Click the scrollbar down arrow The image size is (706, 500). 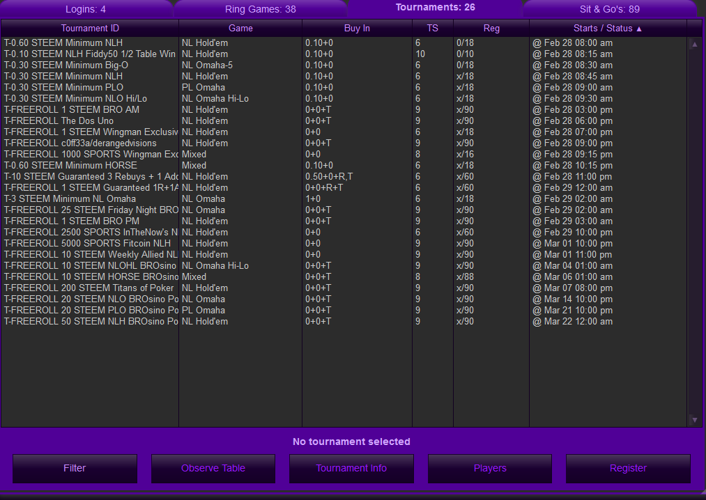[693, 420]
